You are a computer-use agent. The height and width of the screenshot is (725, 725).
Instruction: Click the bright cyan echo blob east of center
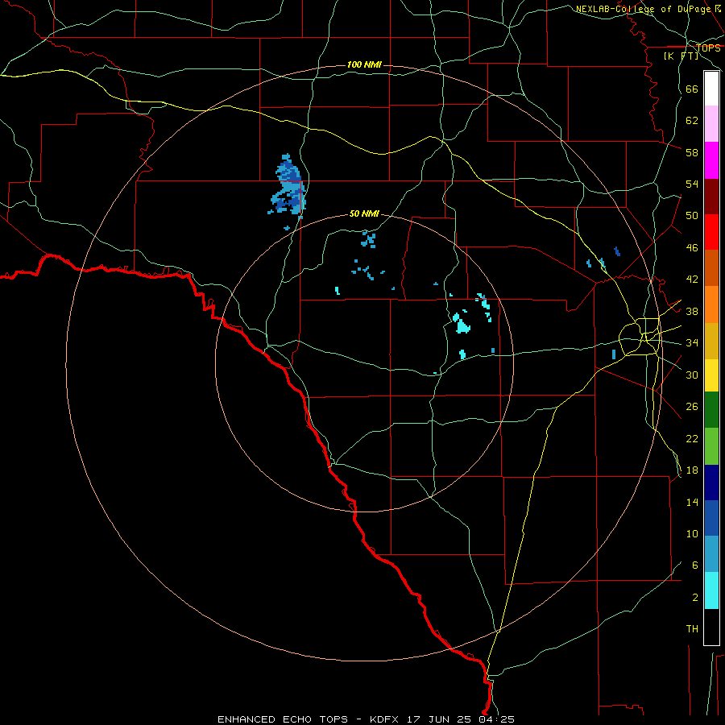tap(462, 324)
